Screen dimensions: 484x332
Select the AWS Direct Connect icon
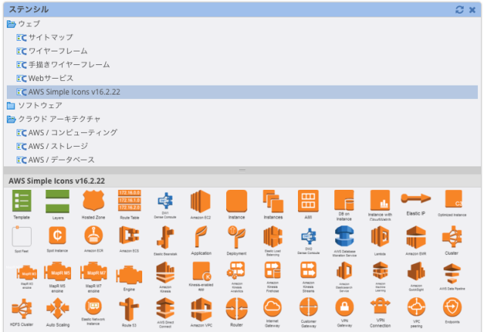(x=165, y=309)
